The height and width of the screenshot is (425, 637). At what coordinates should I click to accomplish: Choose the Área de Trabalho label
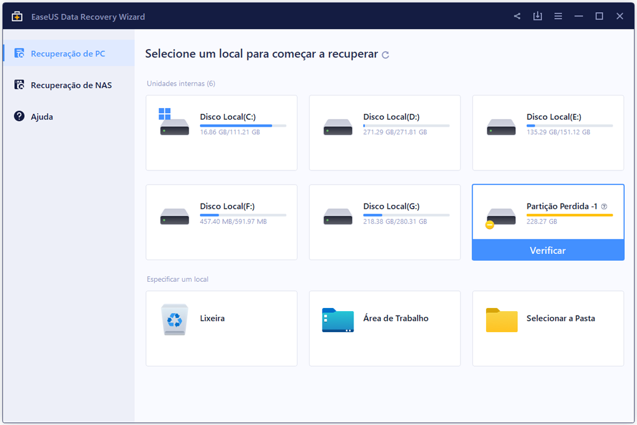[396, 318]
